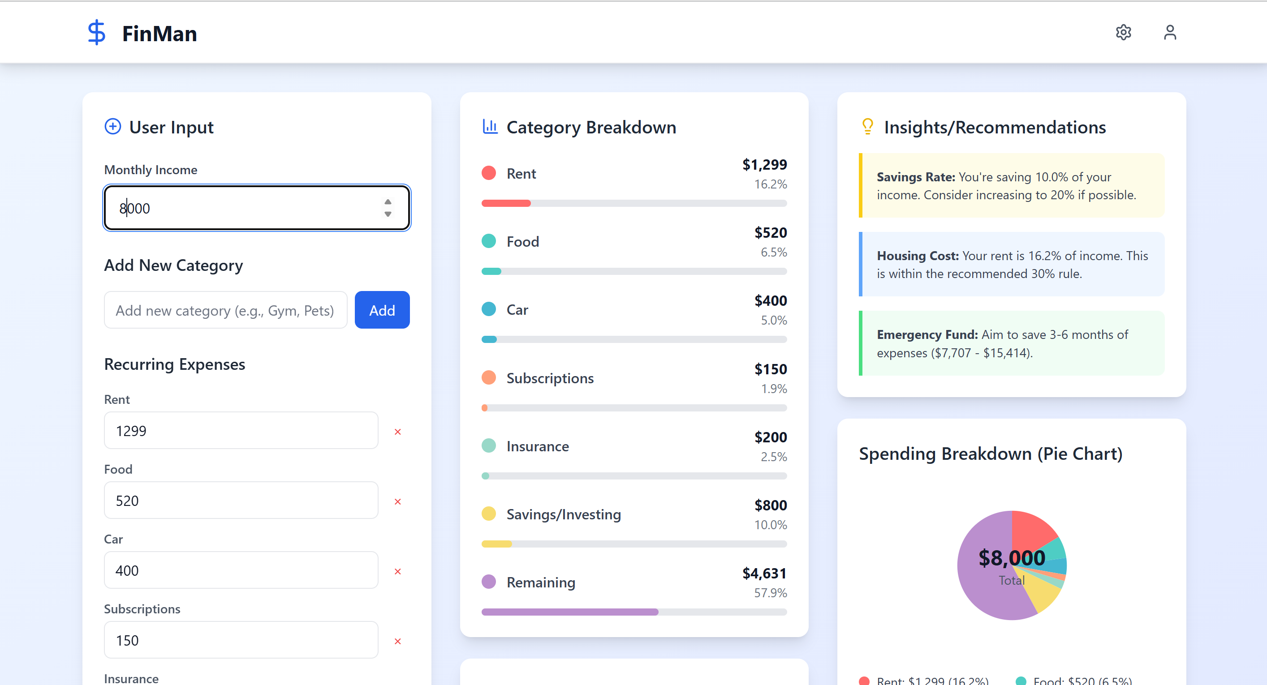
Task: Focus the Add new category text field
Action: 225,310
